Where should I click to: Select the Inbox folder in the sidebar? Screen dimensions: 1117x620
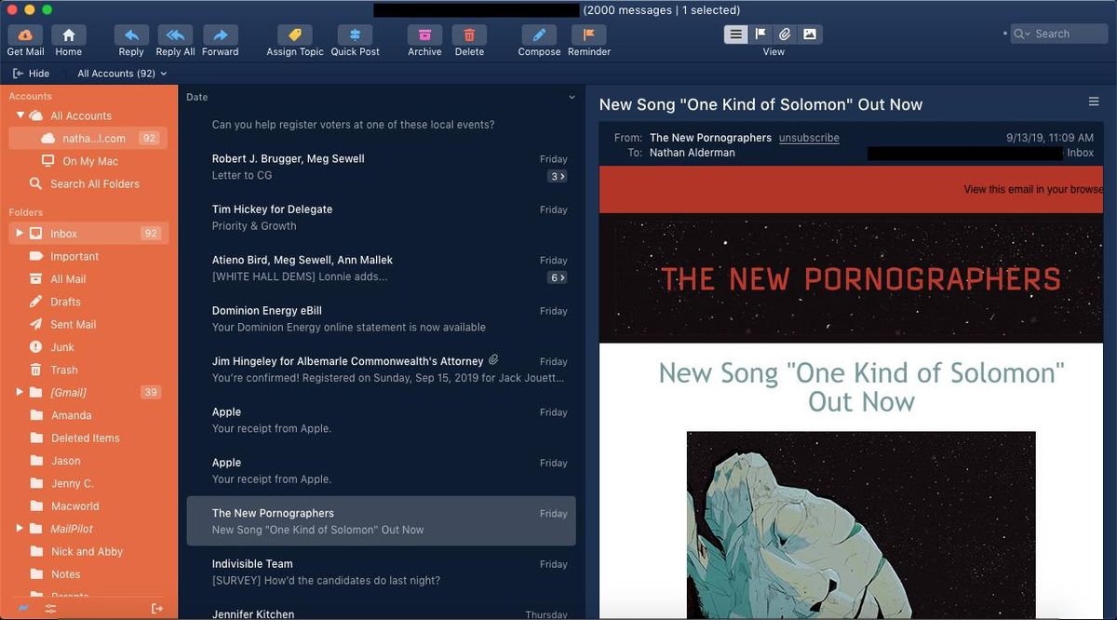[x=63, y=233]
